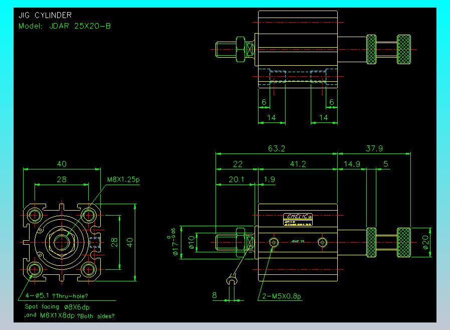Click the 63.2 overall length dimension
The width and height of the screenshot is (450, 330).
tap(277, 148)
